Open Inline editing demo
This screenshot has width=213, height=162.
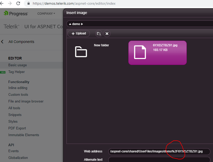click(18, 88)
